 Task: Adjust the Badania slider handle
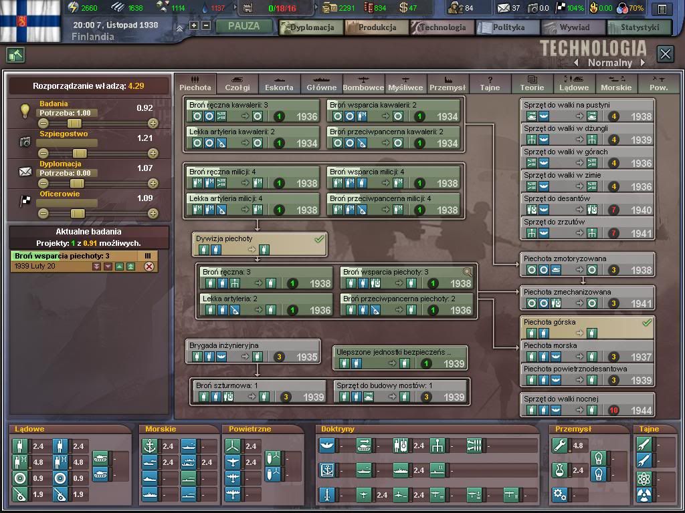74,124
